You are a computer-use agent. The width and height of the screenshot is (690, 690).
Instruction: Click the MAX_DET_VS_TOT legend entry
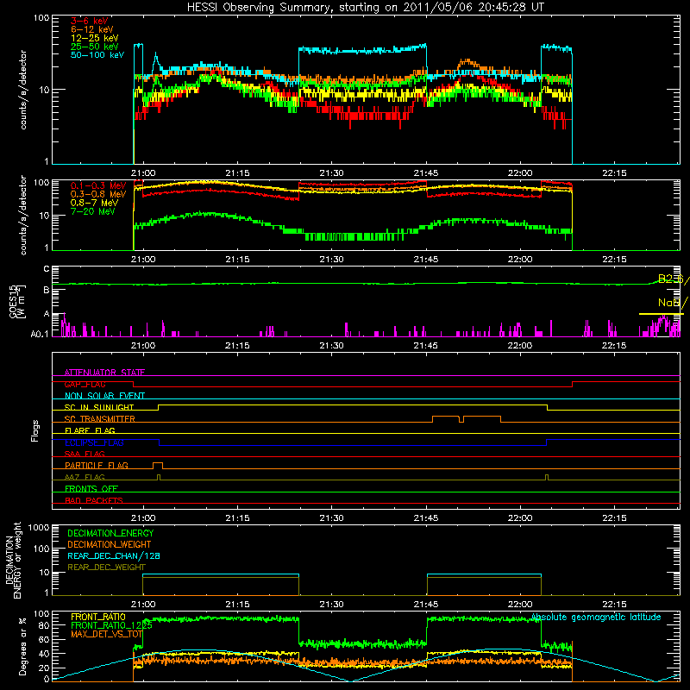click(x=106, y=634)
